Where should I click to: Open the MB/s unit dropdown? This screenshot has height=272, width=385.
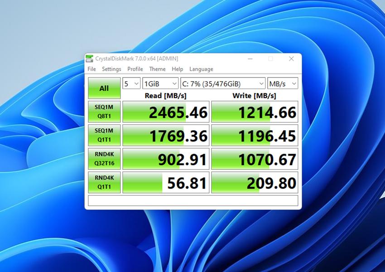pyautogui.click(x=283, y=83)
